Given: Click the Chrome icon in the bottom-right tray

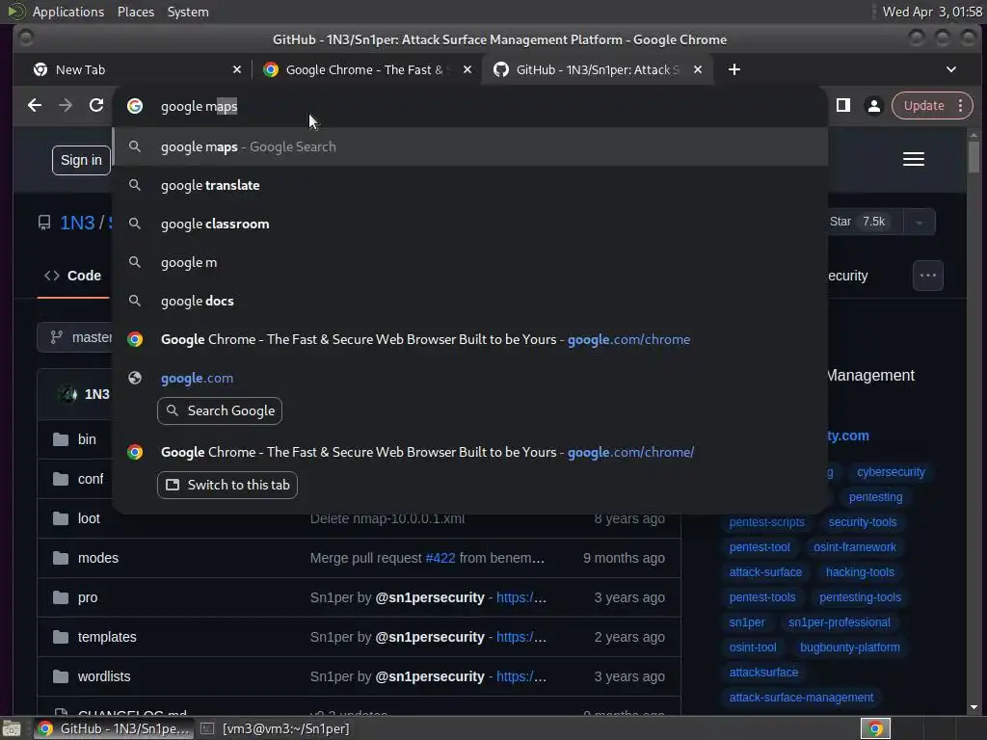Looking at the screenshot, I should click(x=875, y=728).
